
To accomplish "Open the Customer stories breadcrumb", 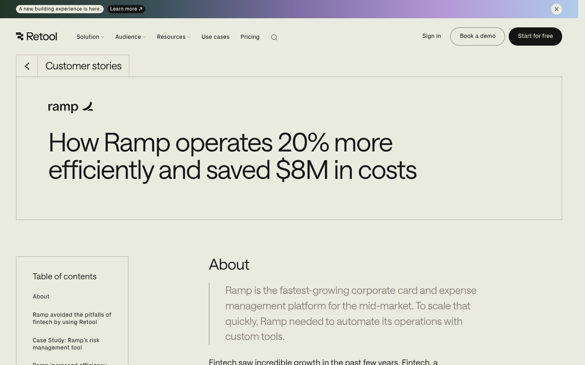I will tap(84, 66).
